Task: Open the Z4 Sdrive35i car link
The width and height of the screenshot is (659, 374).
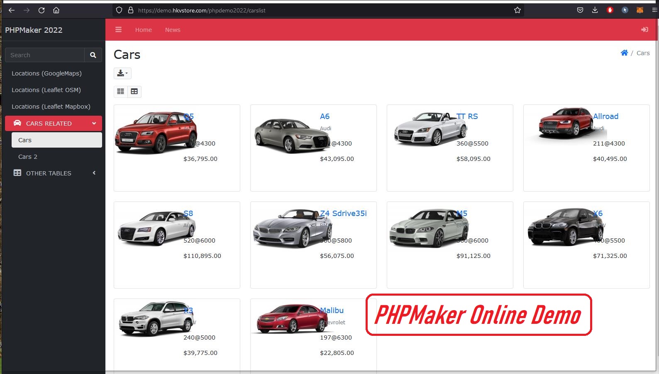Action: pos(343,214)
